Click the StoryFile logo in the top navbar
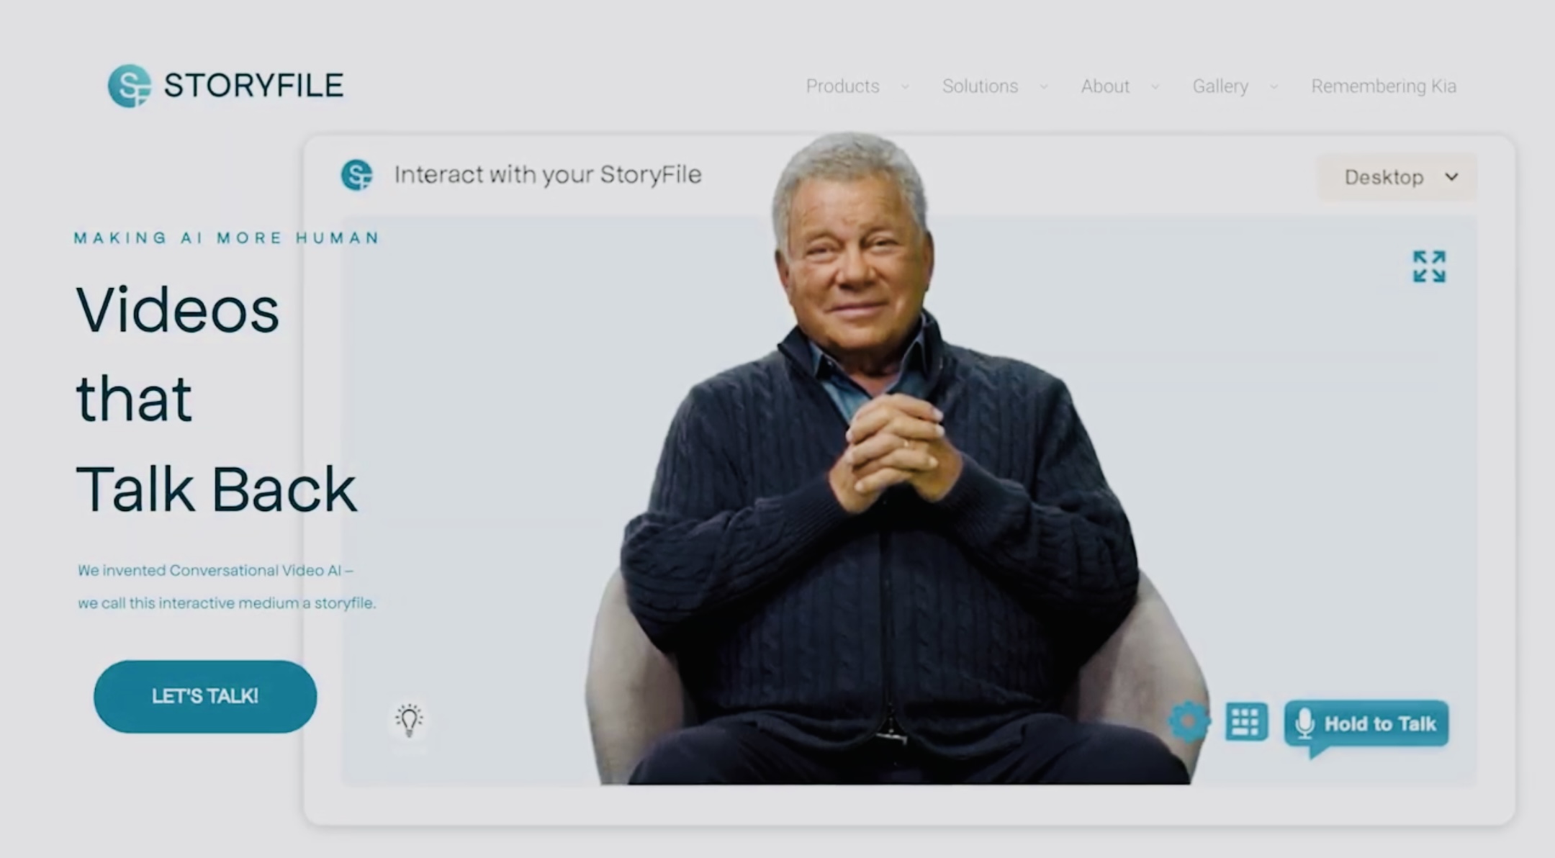Screen dimensions: 1555x858 click(225, 84)
